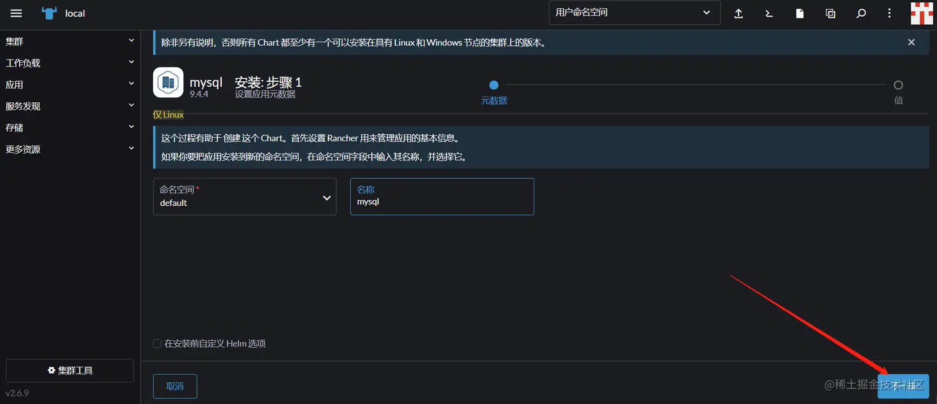Open the three-dot more options menu
The width and height of the screenshot is (937, 404).
889,13
